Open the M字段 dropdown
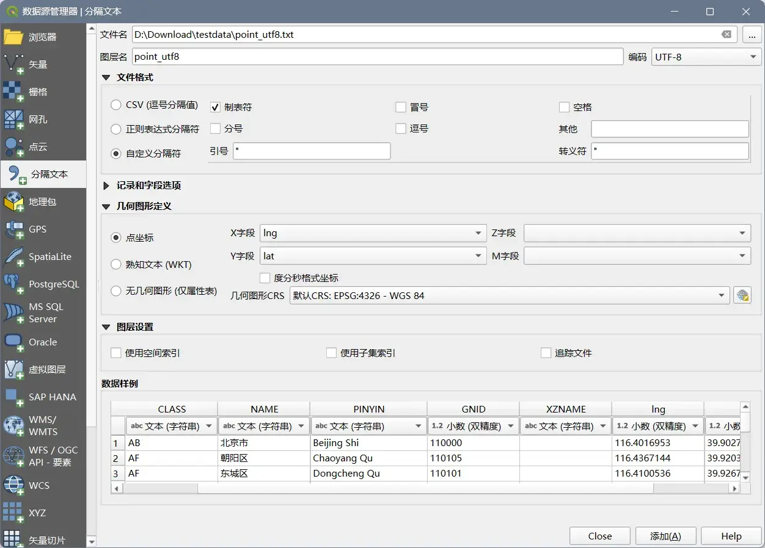Screen dimensions: 765x548 coord(637,256)
